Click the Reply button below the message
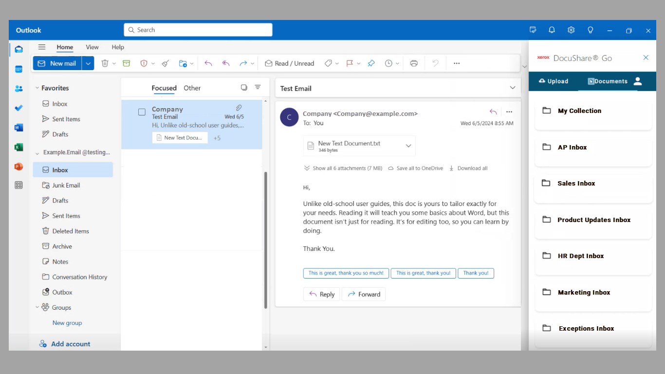This screenshot has width=665, height=374. point(322,294)
